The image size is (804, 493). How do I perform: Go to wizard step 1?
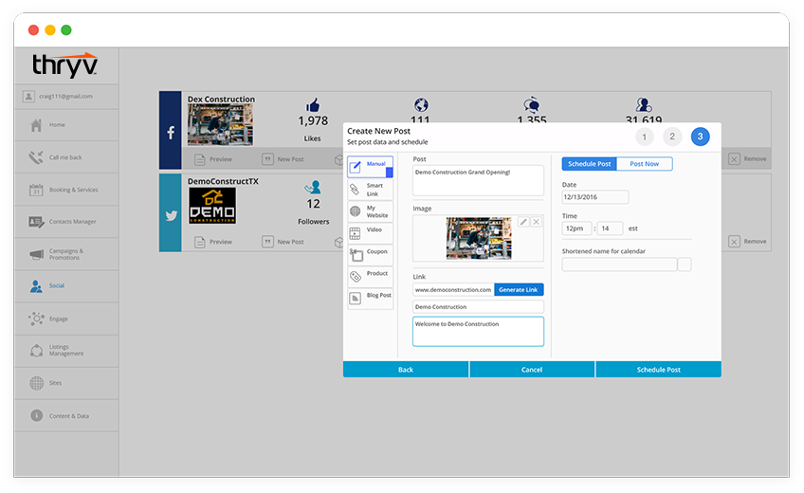click(x=645, y=137)
